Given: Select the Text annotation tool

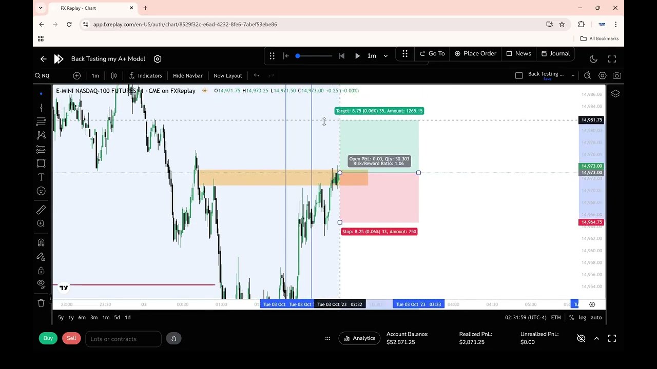Looking at the screenshot, I should (41, 177).
